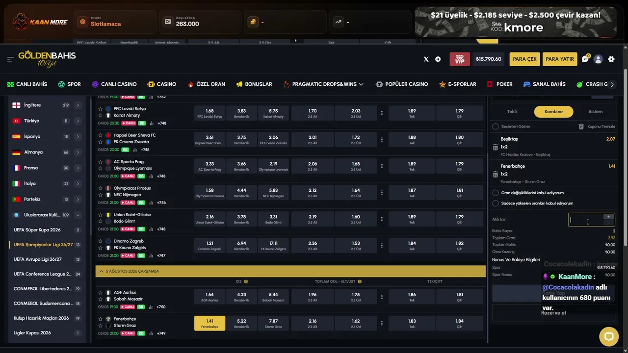Show more nav items with right arrow

point(612,84)
